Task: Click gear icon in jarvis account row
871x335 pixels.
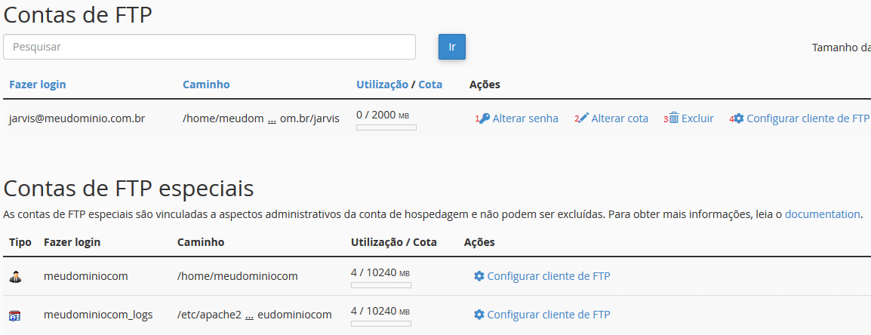Action: pos(739,118)
